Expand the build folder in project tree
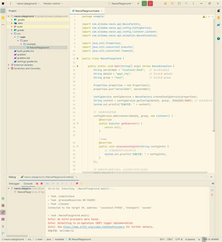This screenshot has width=222, height=242. click(x=12, y=27)
